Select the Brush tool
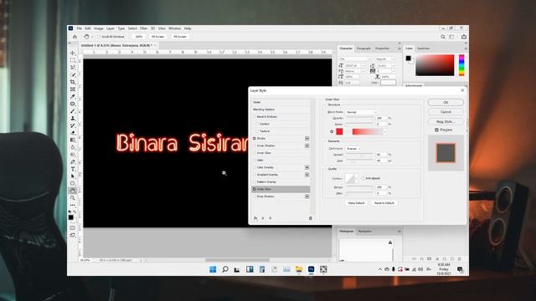Image resolution: width=536 pixels, height=301 pixels. 73,111
